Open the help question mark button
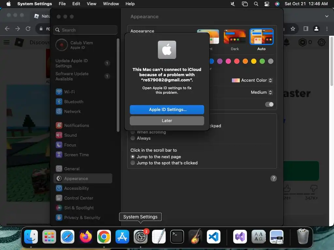 coord(274,178)
